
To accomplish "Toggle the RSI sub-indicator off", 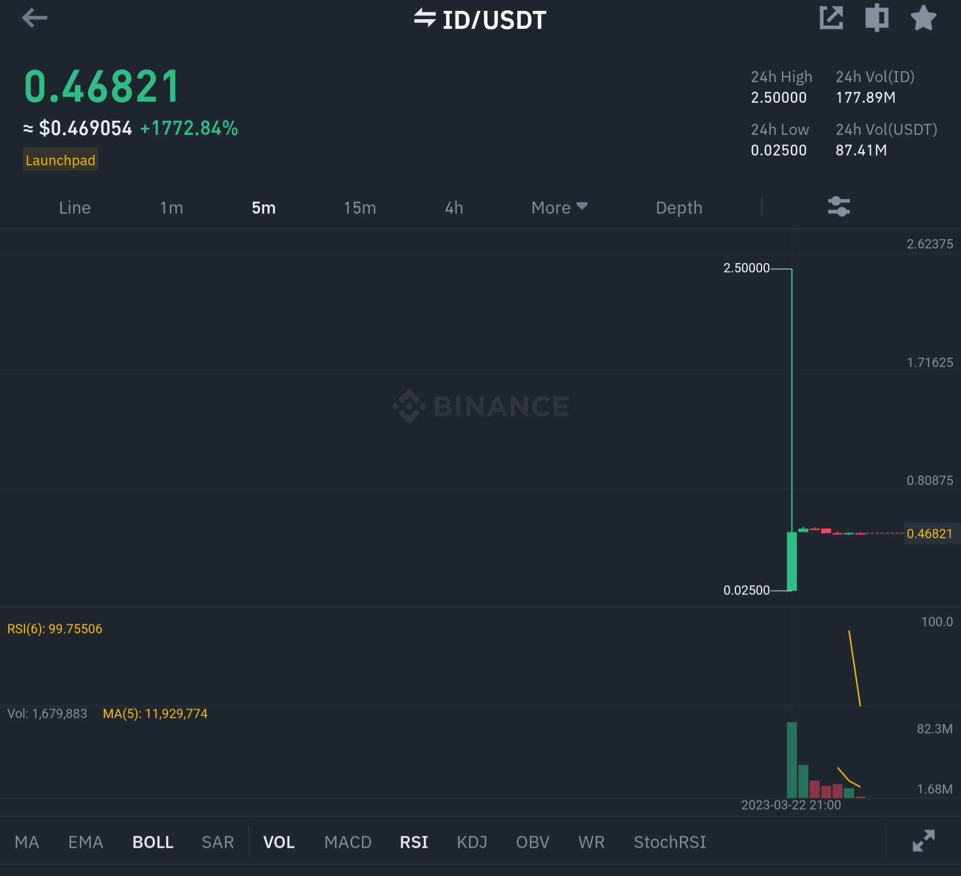I will [x=414, y=842].
